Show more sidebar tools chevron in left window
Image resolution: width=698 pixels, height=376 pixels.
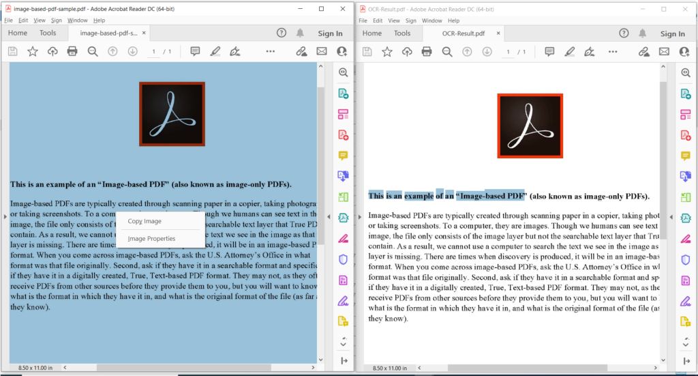point(343,342)
